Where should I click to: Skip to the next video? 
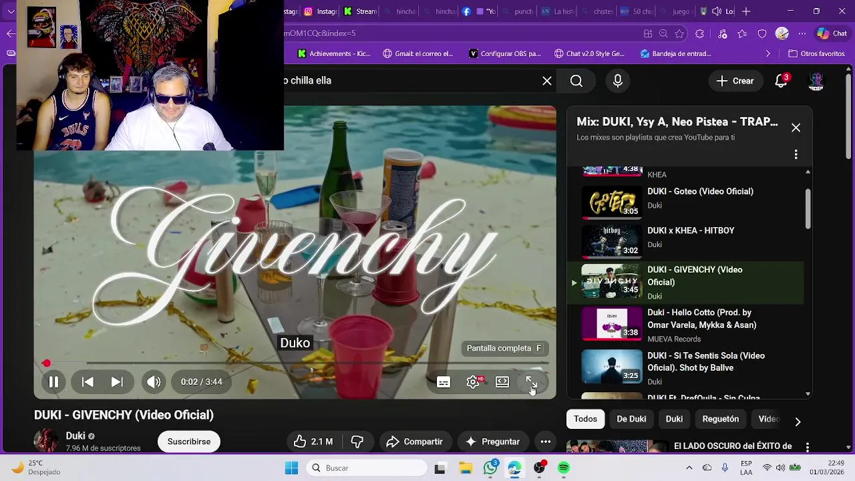[117, 382]
